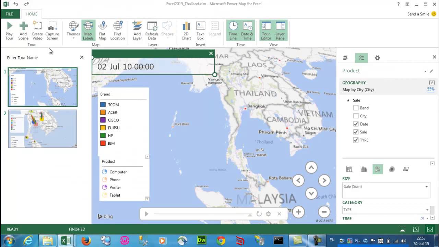Uncheck the Sale field checkbox
The image size is (439, 247).
click(356, 132)
